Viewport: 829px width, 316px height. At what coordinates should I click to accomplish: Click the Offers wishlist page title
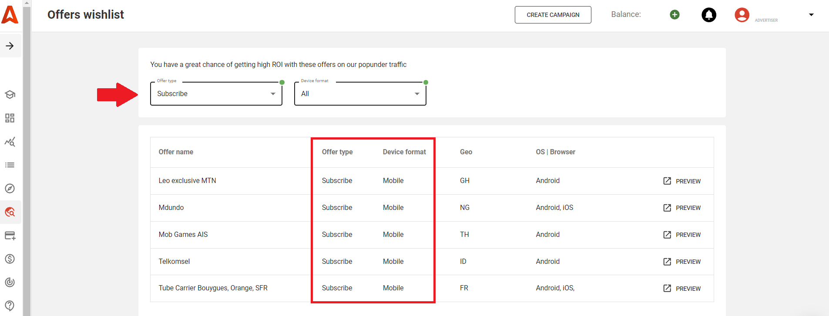[86, 15]
